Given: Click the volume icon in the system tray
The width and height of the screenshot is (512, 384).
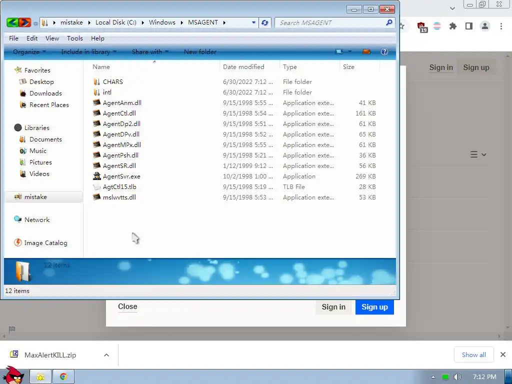Looking at the screenshot, I should click(x=457, y=377).
